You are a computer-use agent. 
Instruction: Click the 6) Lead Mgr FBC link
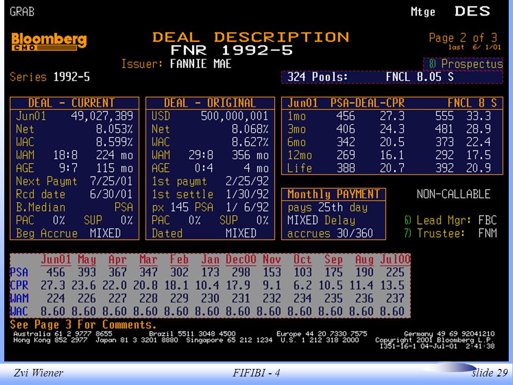coord(450,220)
